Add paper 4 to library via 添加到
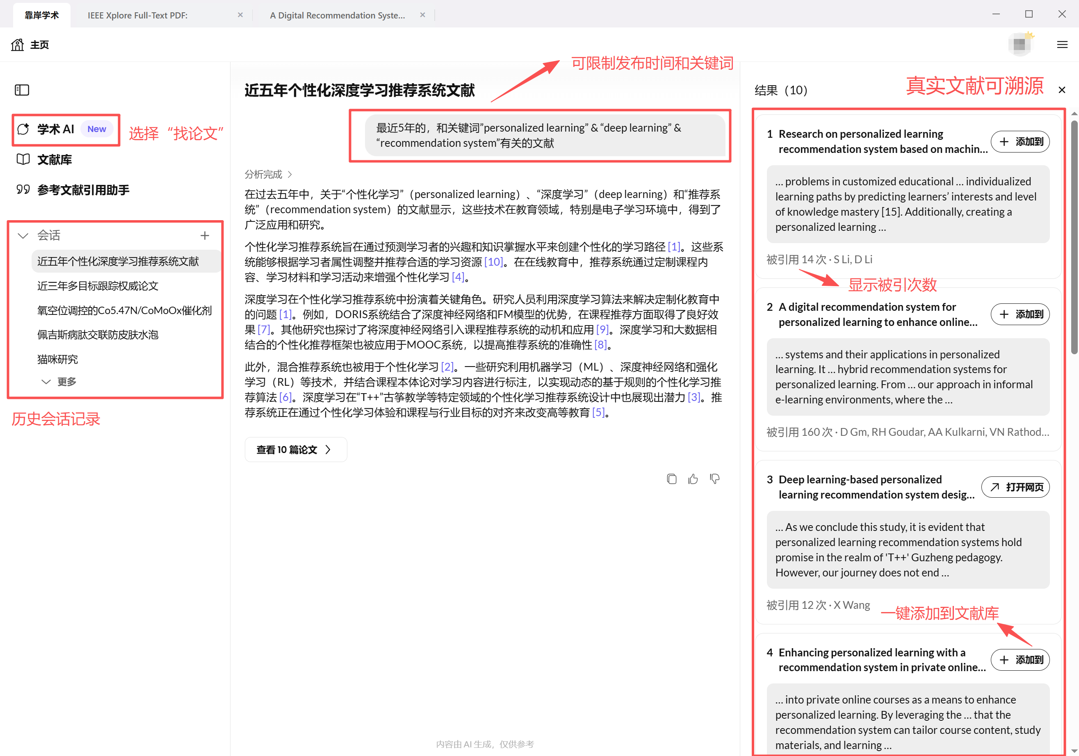 [x=1020, y=660]
